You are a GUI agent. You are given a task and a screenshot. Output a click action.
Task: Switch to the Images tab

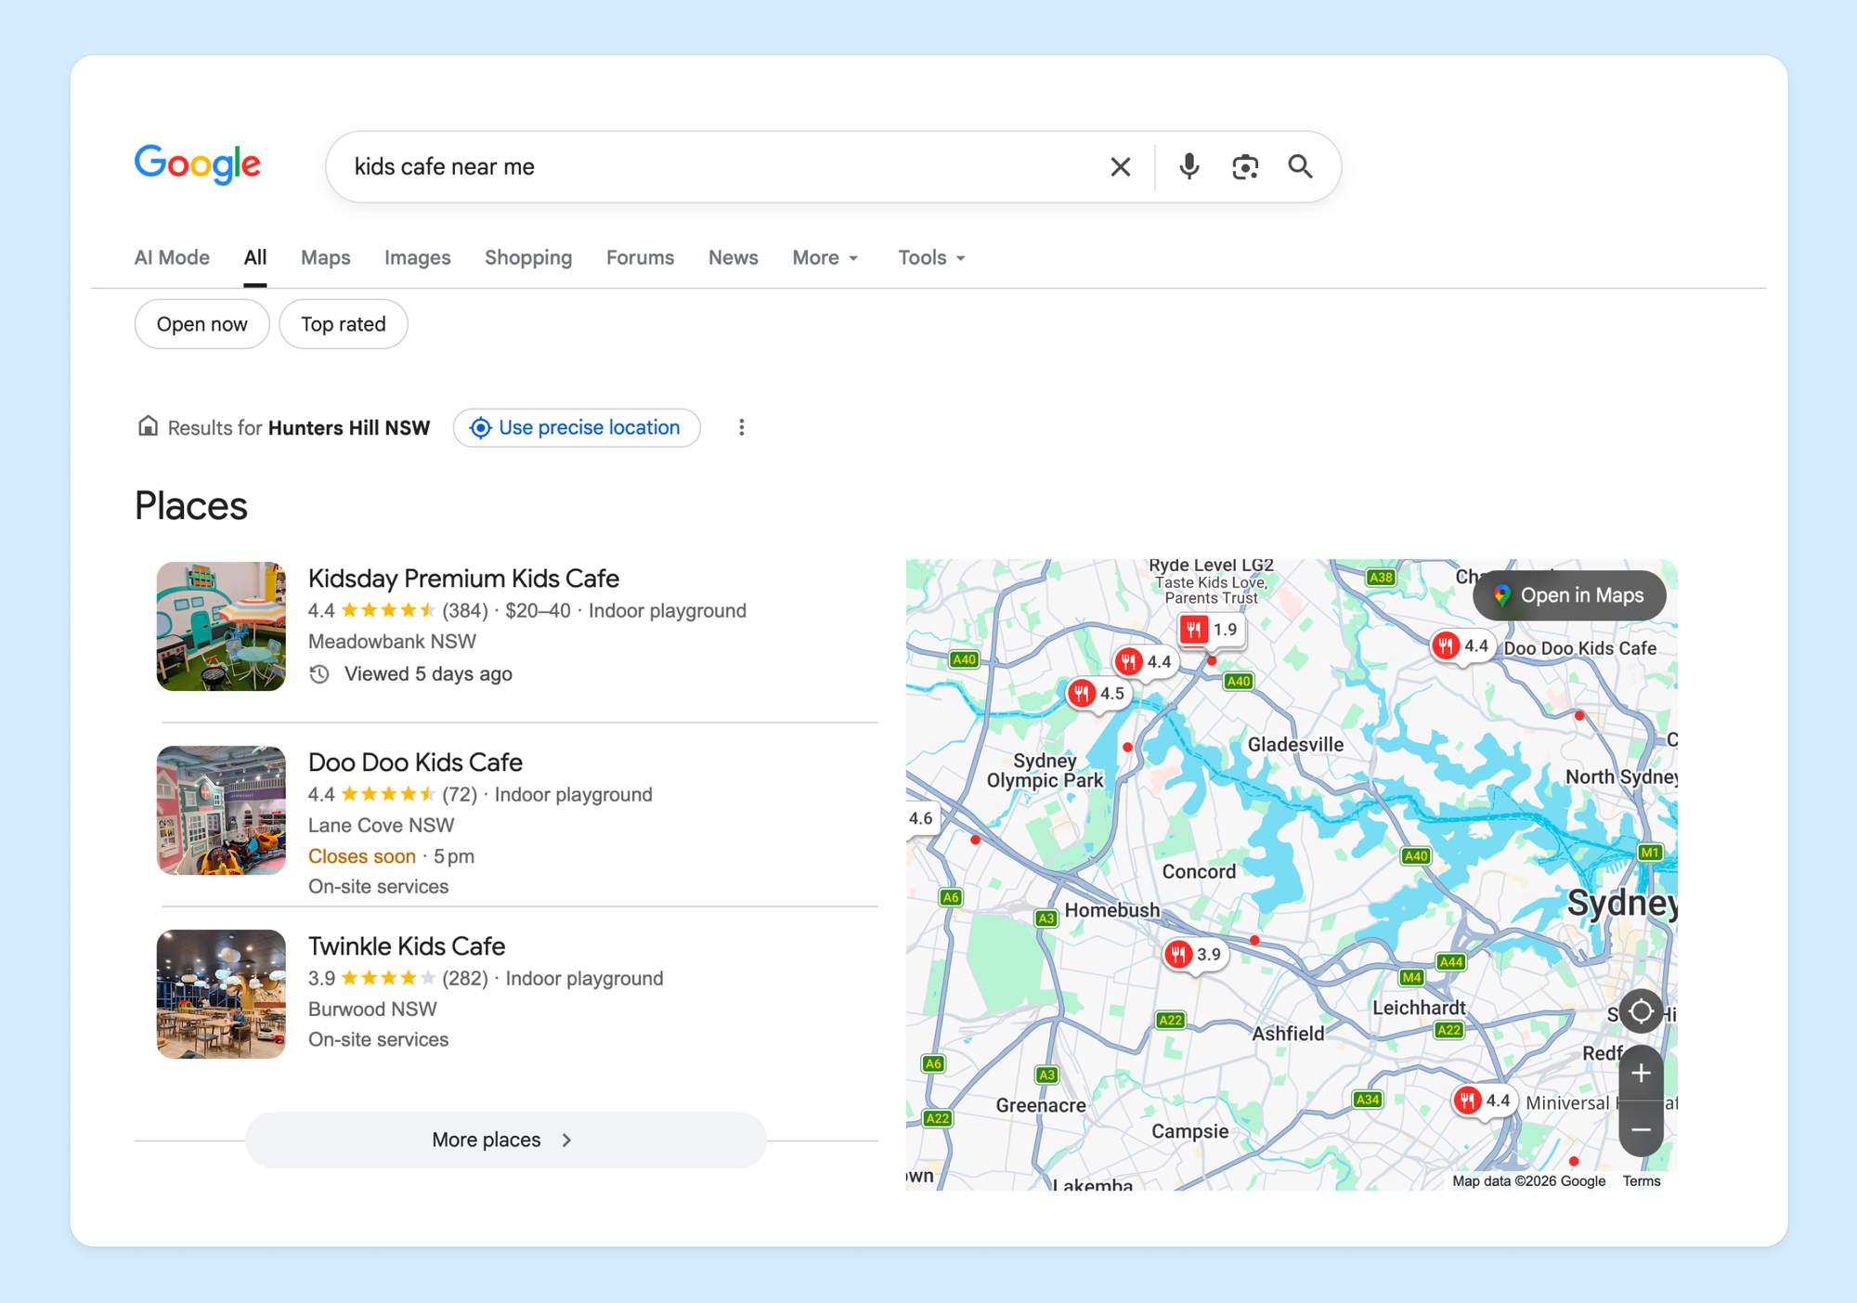(x=417, y=257)
